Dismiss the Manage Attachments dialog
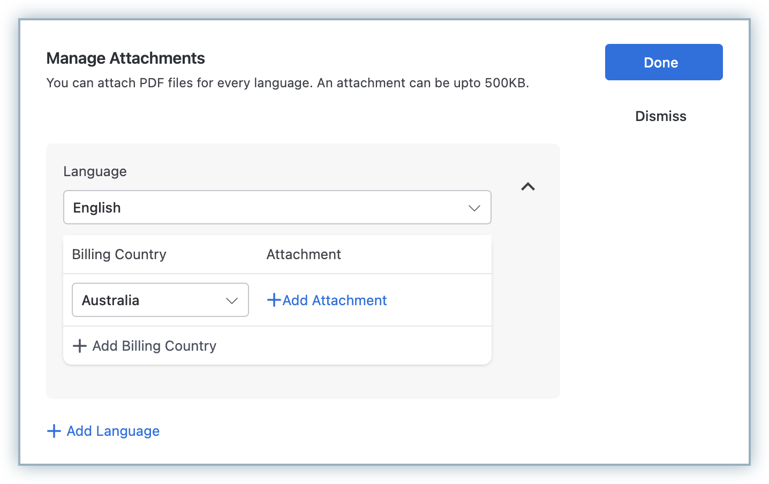 (x=660, y=116)
